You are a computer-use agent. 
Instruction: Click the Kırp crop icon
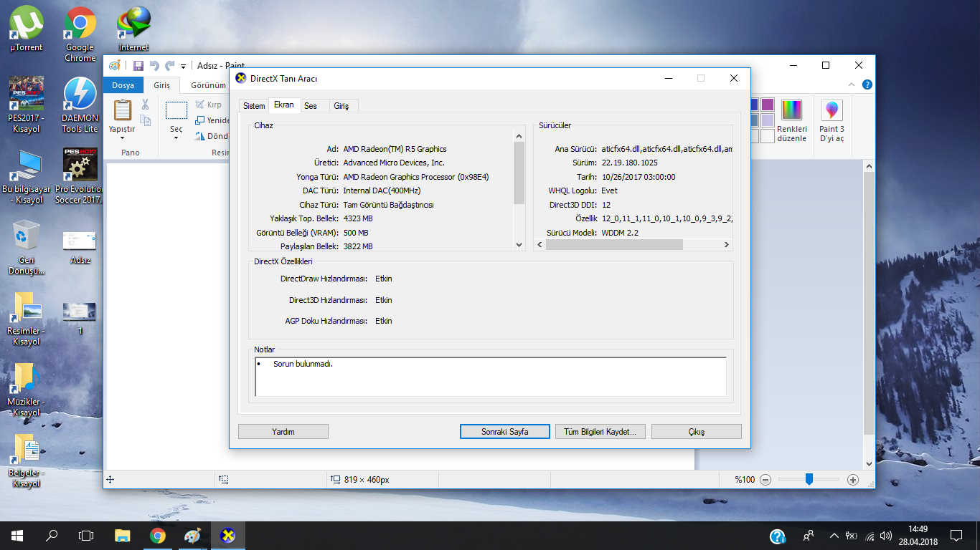click(201, 105)
